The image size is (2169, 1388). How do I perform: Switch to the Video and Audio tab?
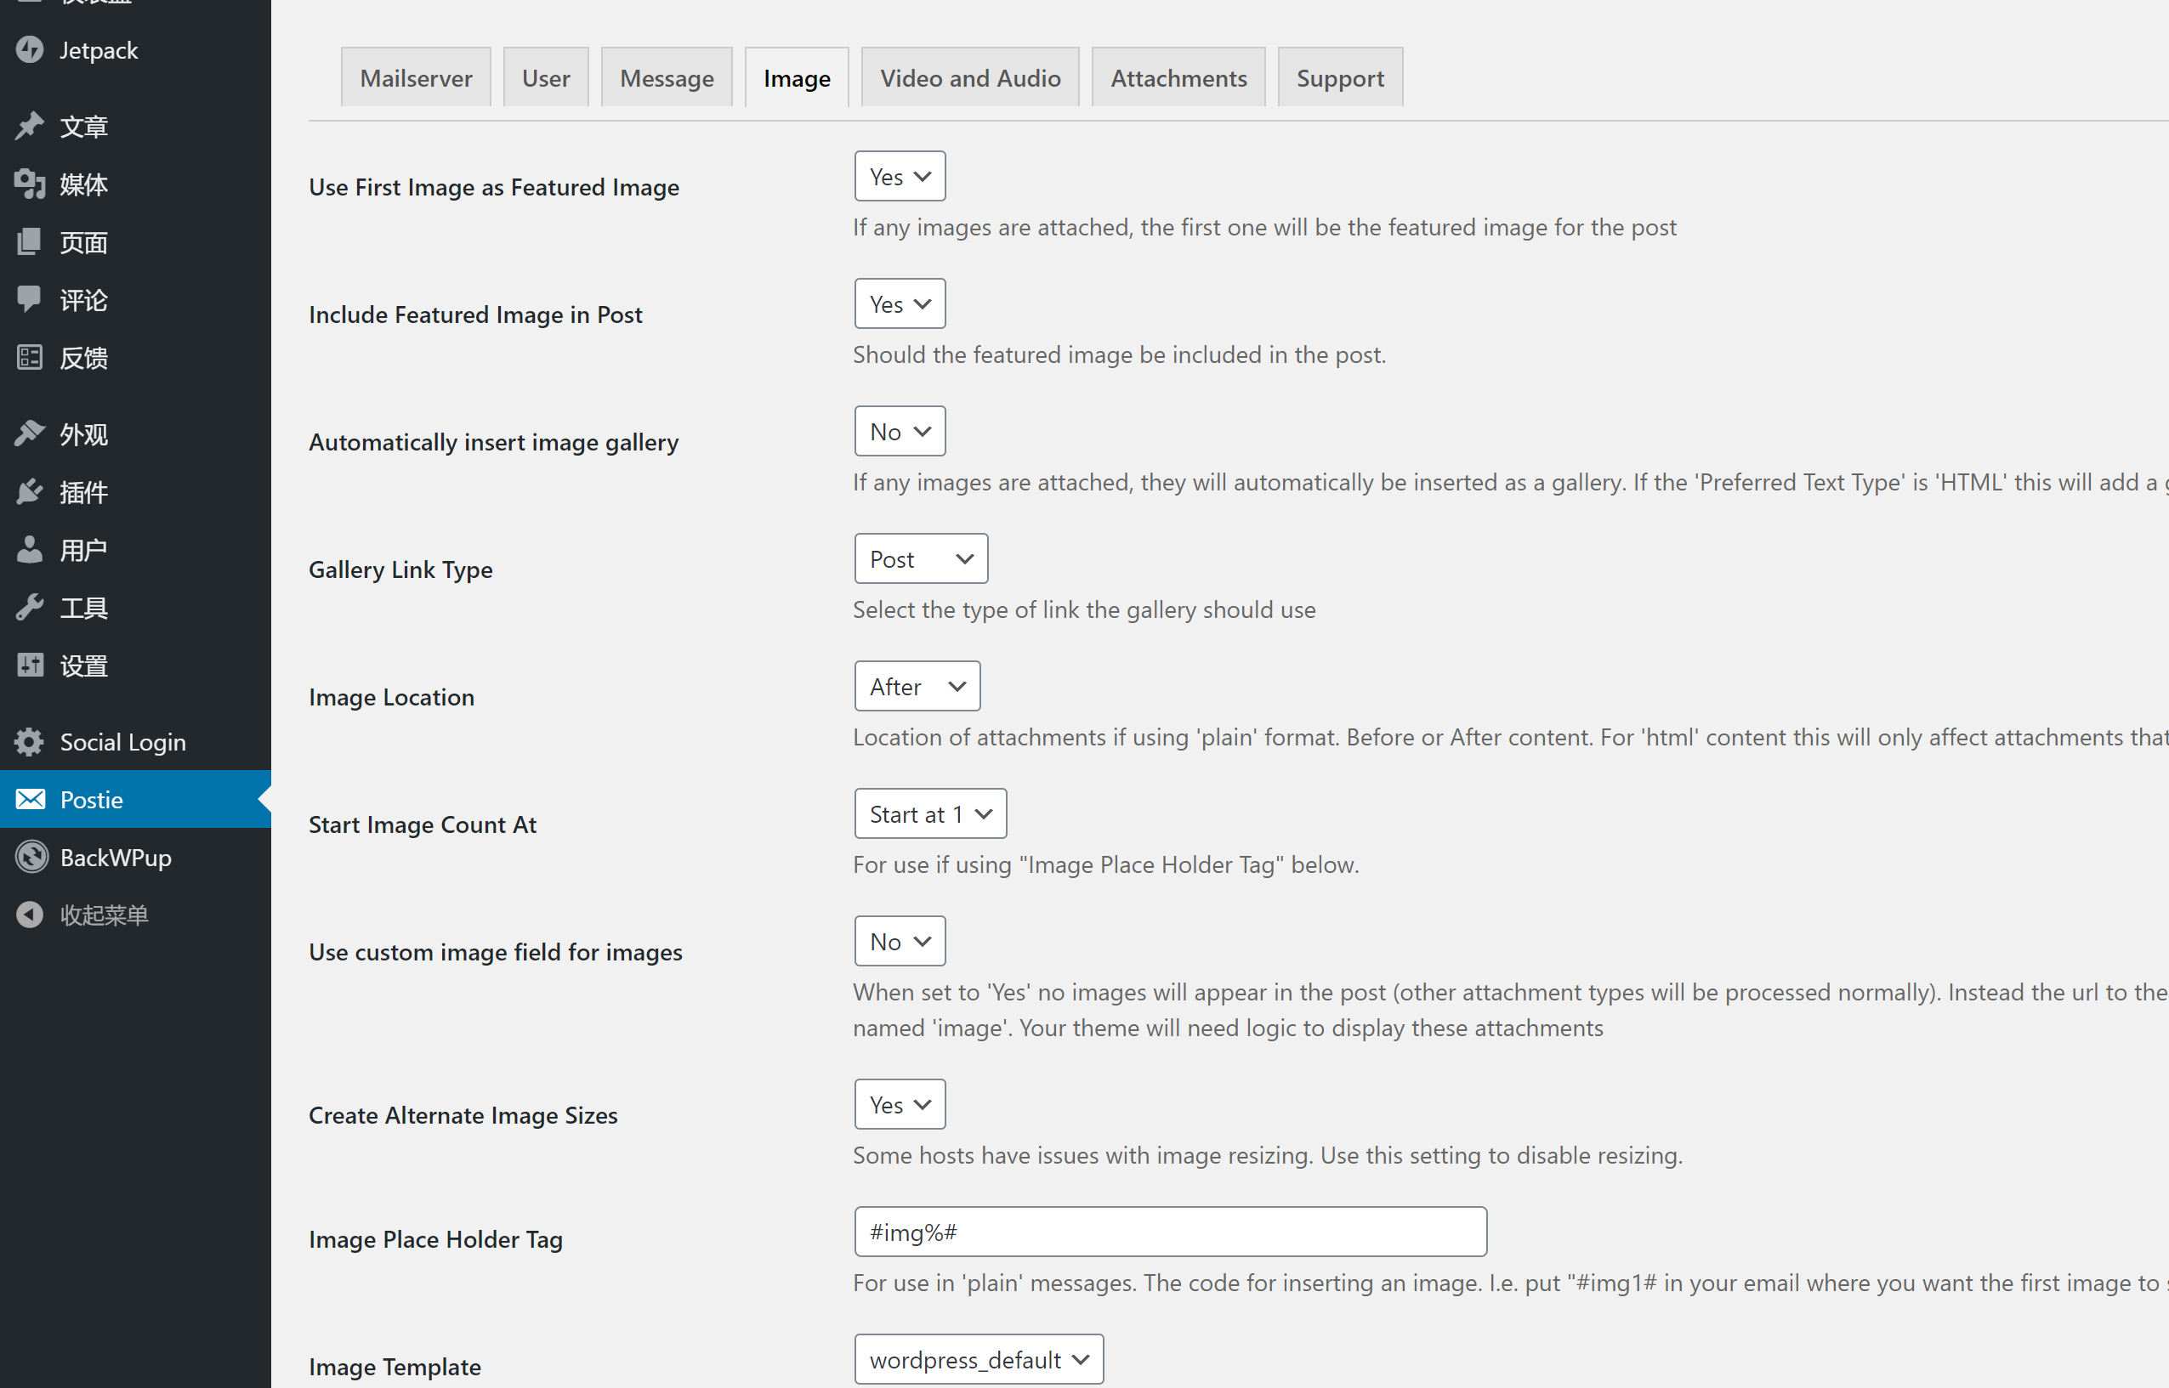[969, 78]
